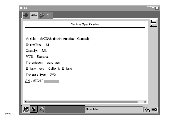This screenshot has height=120, width=180.
Task: Click the PATS underlined link
Action: 30,57
